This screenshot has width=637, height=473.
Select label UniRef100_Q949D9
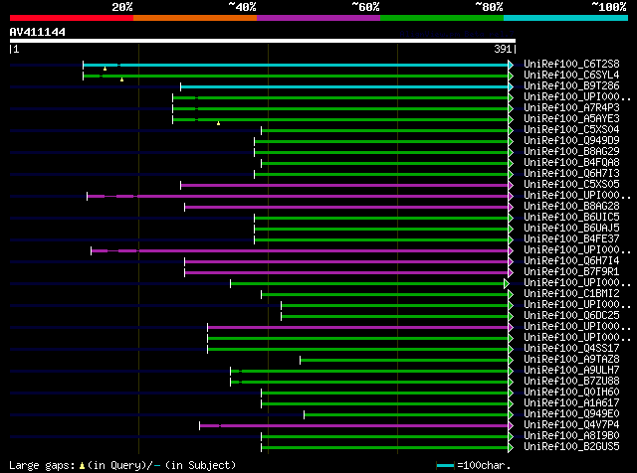[x=571, y=141]
